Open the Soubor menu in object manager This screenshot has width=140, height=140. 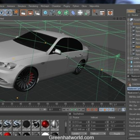tap(135, 15)
